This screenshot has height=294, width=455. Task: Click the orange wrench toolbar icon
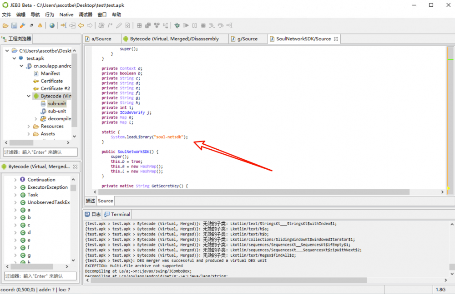coord(22,25)
